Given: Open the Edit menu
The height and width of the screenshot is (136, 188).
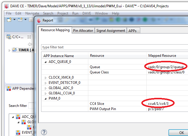Looking at the screenshot, I should coord(18,13).
